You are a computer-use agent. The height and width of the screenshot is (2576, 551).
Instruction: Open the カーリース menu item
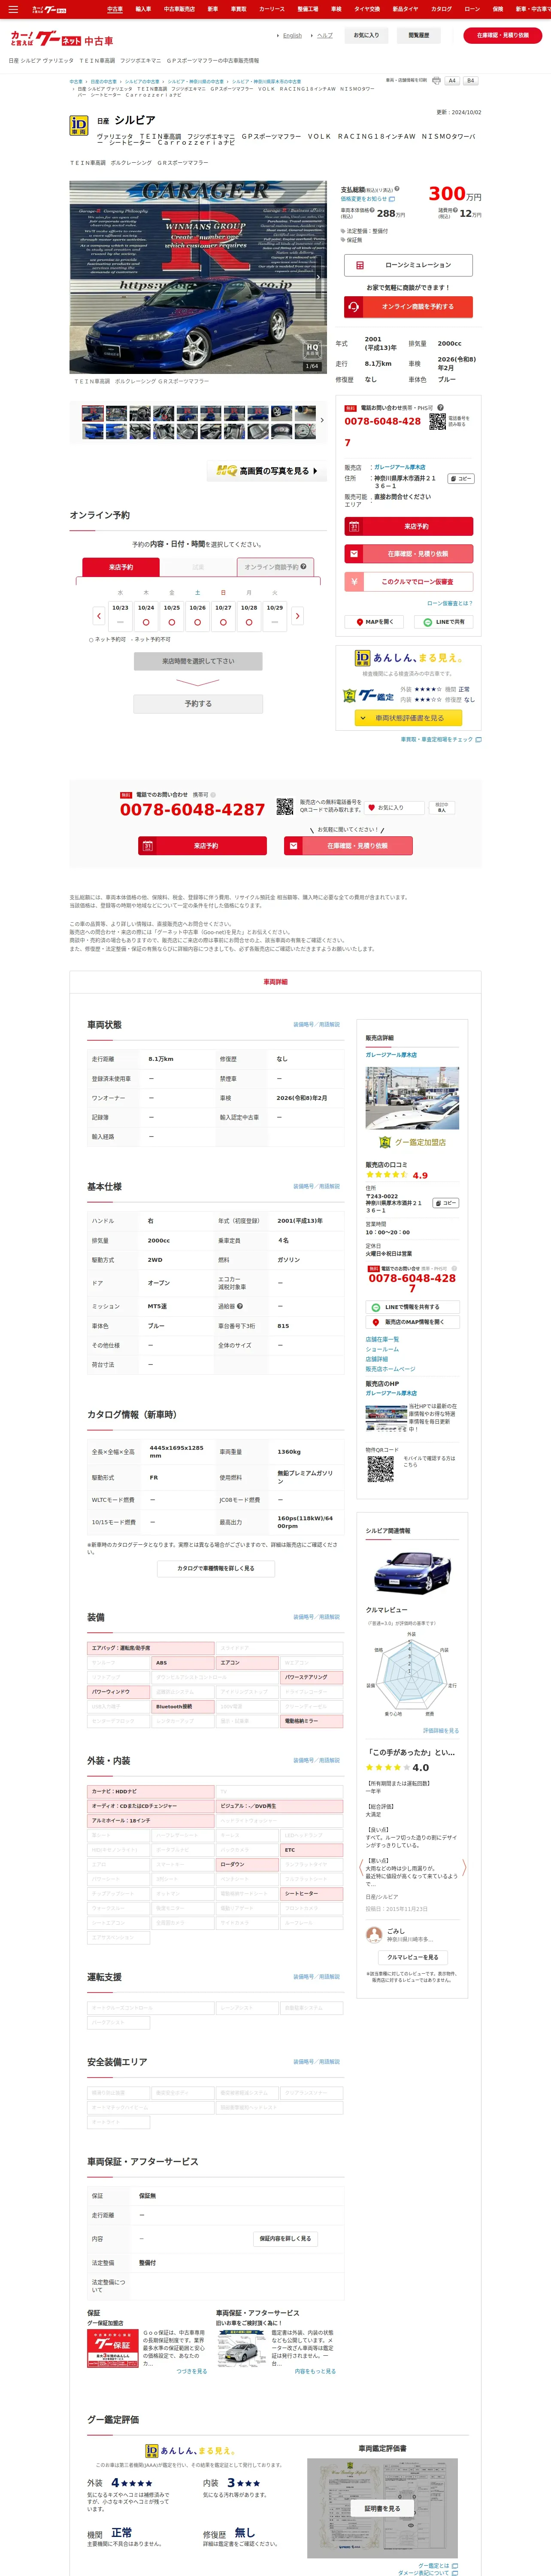[272, 9]
